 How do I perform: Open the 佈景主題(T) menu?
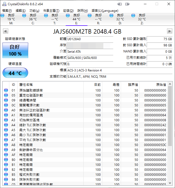pyautogui.click(x=51, y=11)
